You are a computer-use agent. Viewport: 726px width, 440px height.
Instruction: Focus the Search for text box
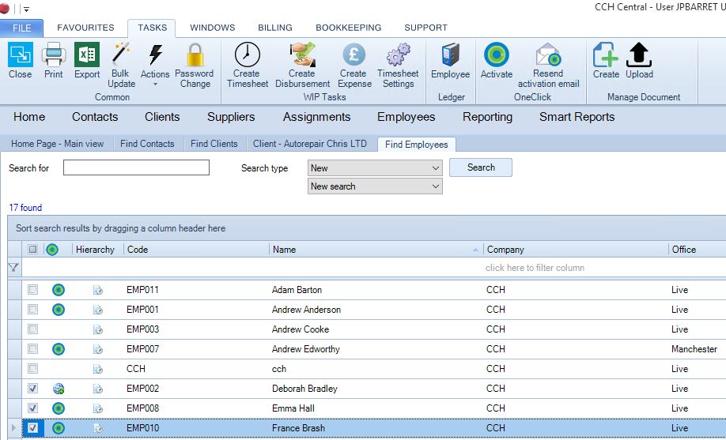pos(136,167)
